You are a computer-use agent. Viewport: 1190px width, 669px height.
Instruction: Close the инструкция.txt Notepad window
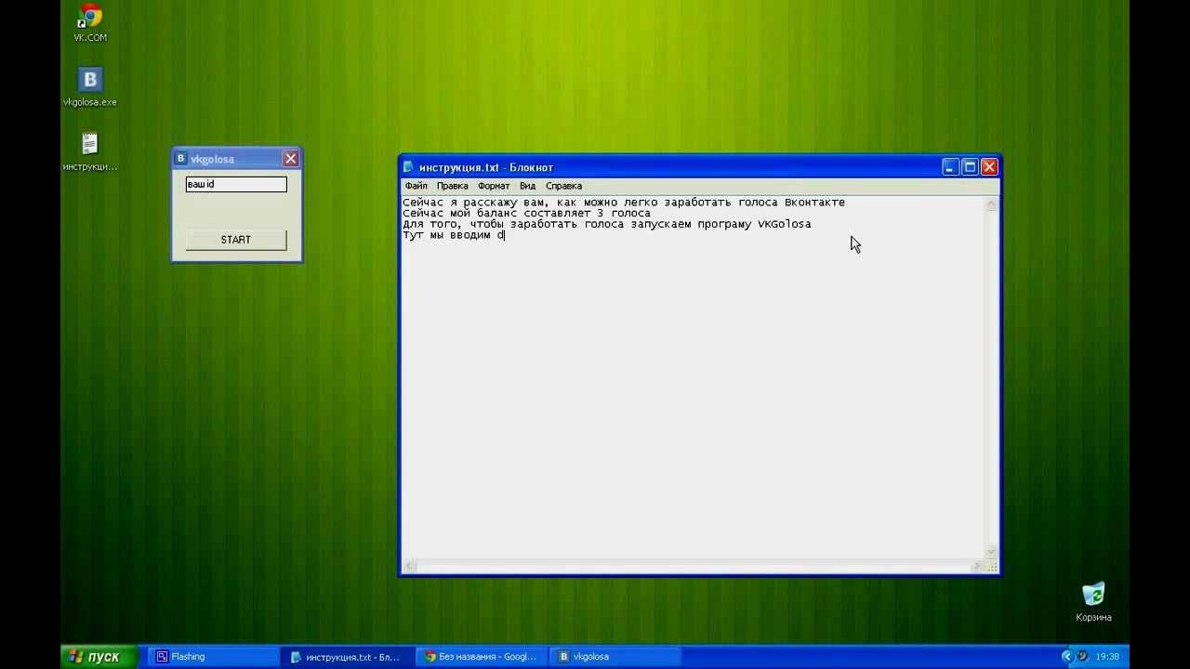989,167
